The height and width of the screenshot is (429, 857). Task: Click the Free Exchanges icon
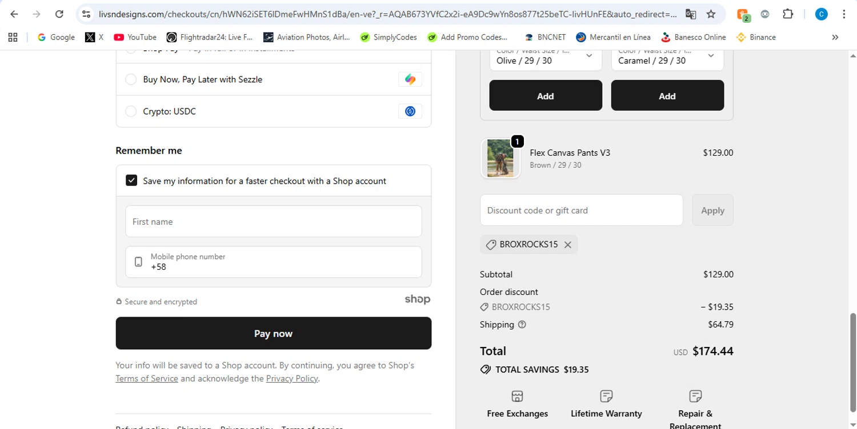tap(517, 396)
